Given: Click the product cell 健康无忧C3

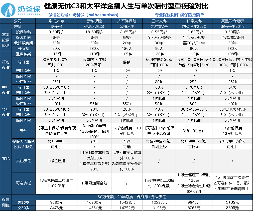Looking at the screenshot, I should click(x=94, y=27).
